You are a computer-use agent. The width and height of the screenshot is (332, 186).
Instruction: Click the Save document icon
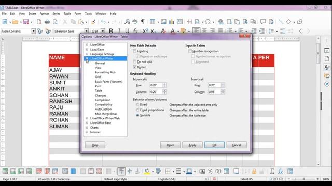point(26,22)
